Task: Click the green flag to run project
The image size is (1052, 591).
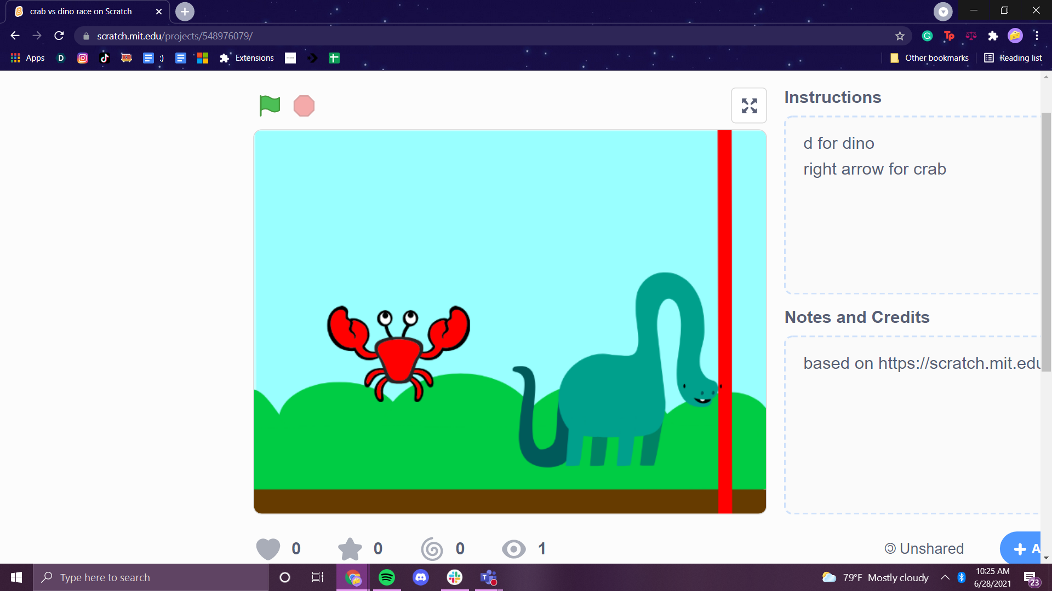Action: tap(269, 105)
